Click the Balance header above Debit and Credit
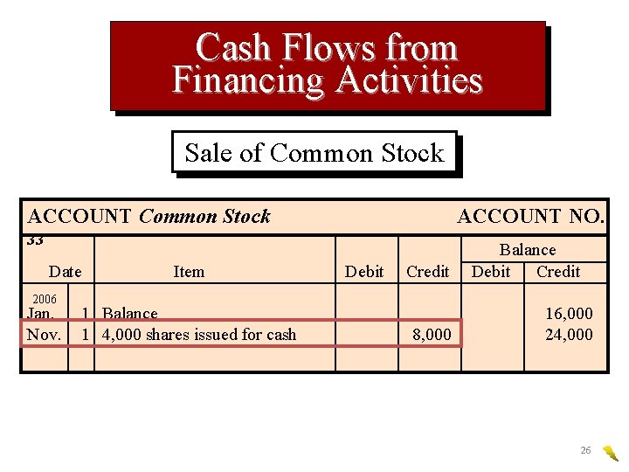629x472 pixels. [x=528, y=250]
